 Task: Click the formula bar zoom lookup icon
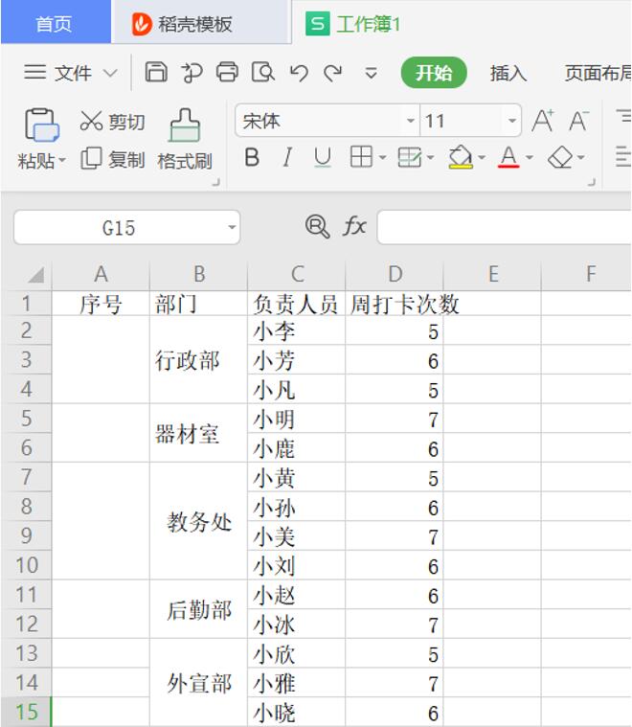click(x=318, y=227)
